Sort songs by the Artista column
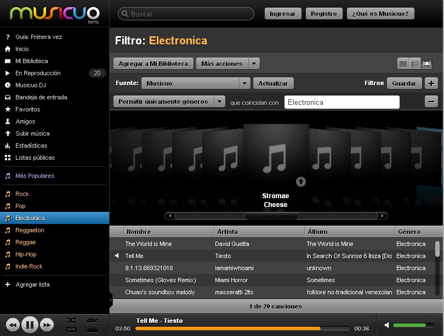The image size is (444, 336). click(259, 232)
